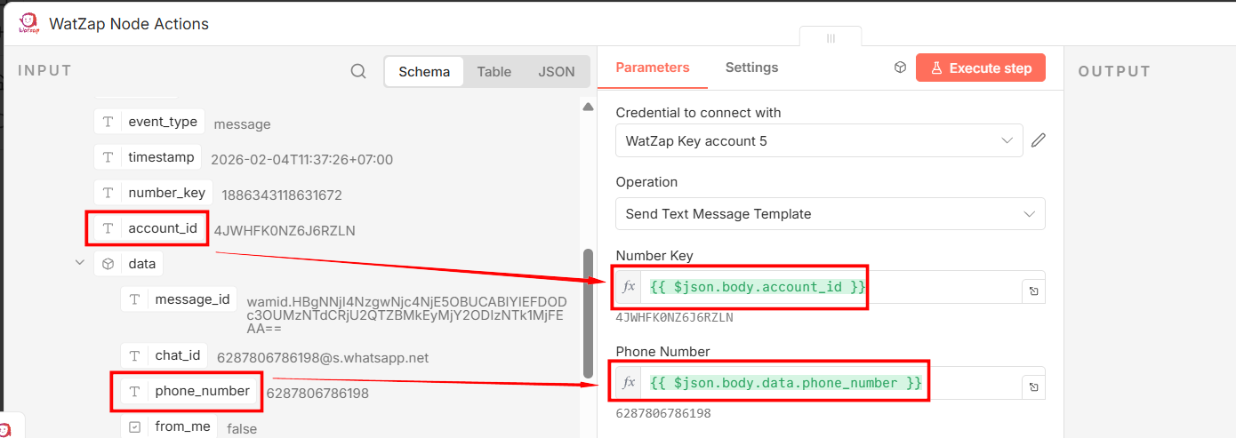Screen dimensions: 1236x438
Task: Open expression editor for Phone Number field
Action: coord(1034,386)
